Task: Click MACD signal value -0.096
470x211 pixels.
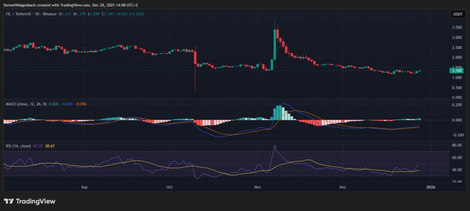Action: (81, 104)
